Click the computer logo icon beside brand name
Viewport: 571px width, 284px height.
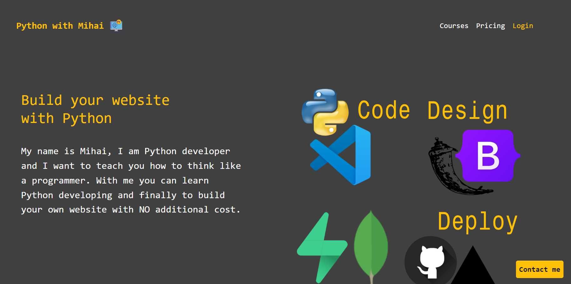(x=116, y=25)
